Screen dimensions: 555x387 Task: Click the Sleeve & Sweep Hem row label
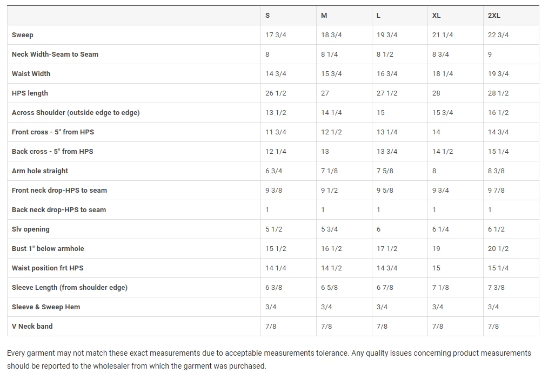pos(46,307)
